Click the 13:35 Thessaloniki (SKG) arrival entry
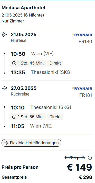This screenshot has height=183, width=95. click(41, 72)
